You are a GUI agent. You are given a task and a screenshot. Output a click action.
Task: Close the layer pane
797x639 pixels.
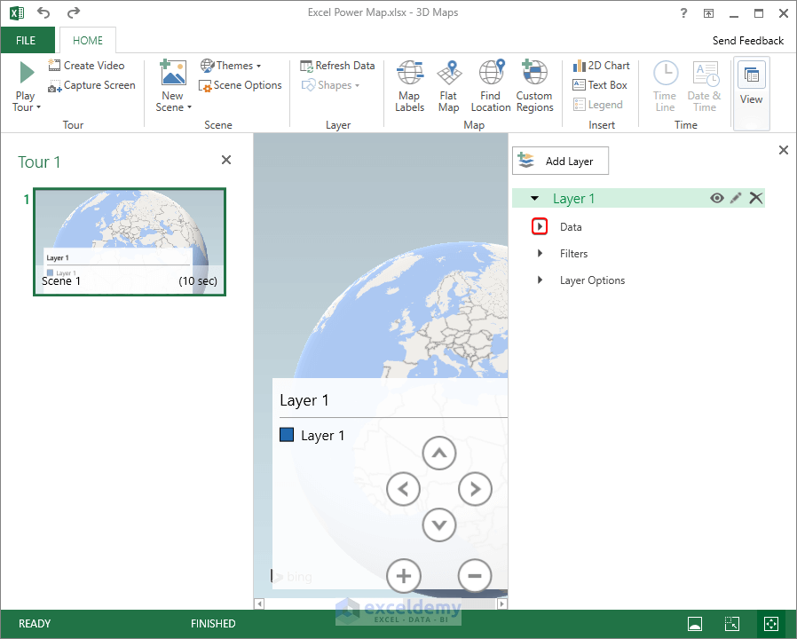pyautogui.click(x=784, y=150)
